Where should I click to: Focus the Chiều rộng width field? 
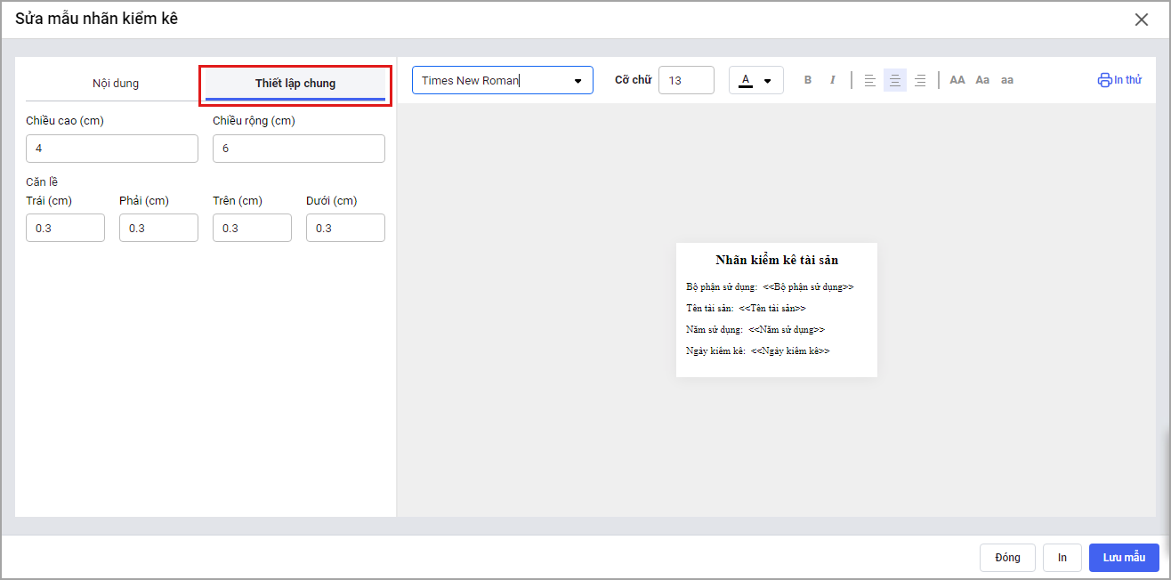298,149
